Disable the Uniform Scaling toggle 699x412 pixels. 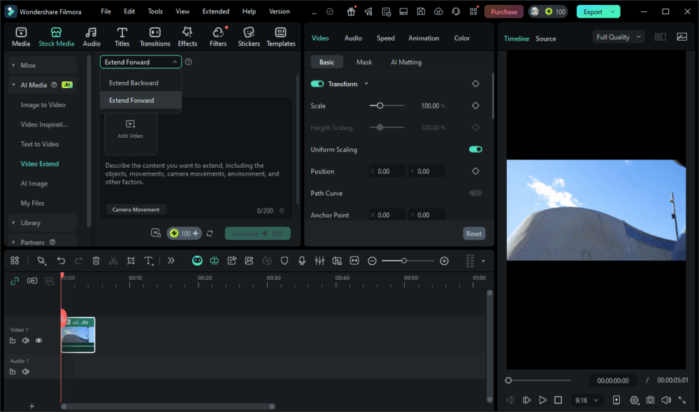[x=475, y=150]
